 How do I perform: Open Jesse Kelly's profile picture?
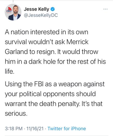pyautogui.click(x=13, y=12)
